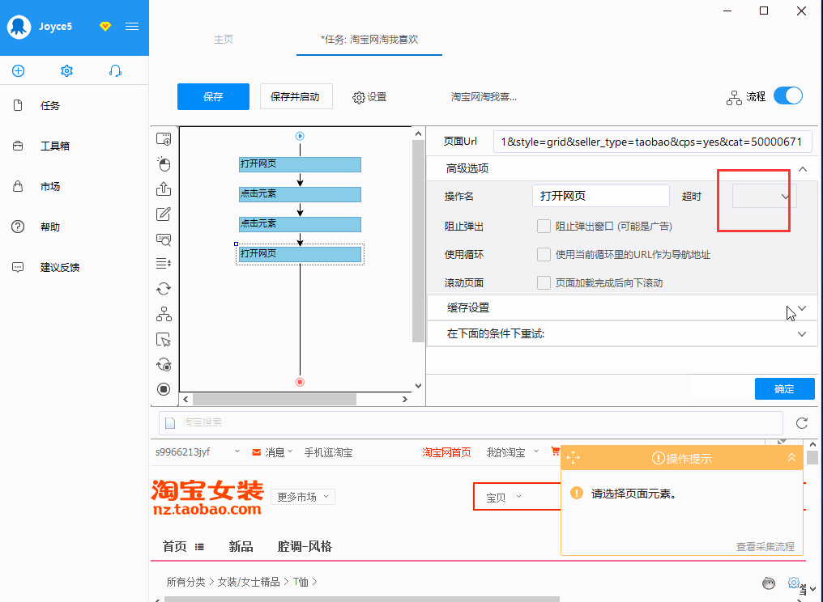Click the 保存并启动 button
The height and width of the screenshot is (602, 823).
coord(296,96)
